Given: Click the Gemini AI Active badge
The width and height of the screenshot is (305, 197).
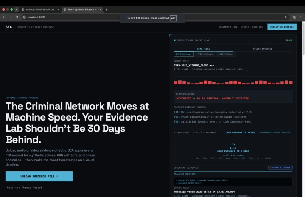Looking at the screenshot, I should click(280, 168).
